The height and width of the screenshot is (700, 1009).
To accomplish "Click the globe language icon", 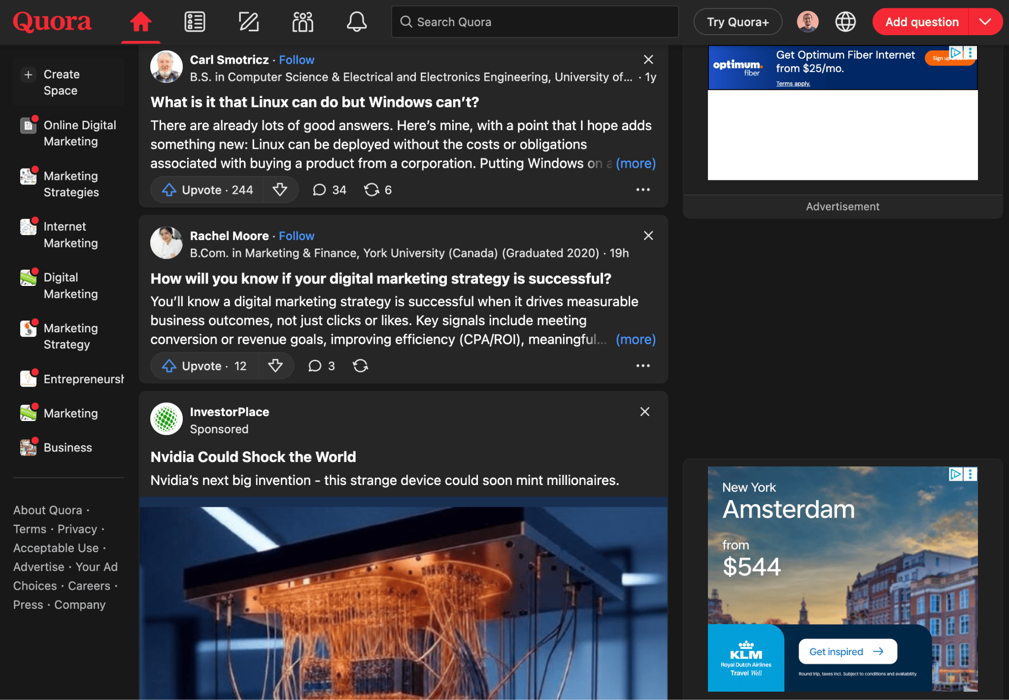I will point(845,22).
